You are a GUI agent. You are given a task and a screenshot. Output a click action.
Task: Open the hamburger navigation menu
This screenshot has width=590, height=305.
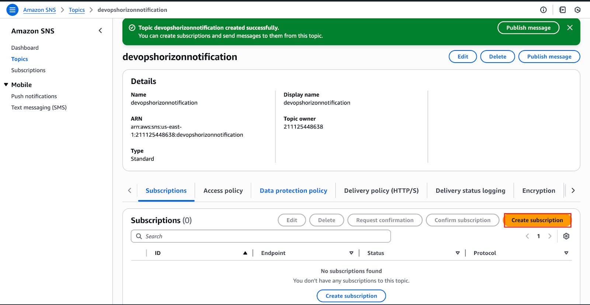(x=13, y=10)
